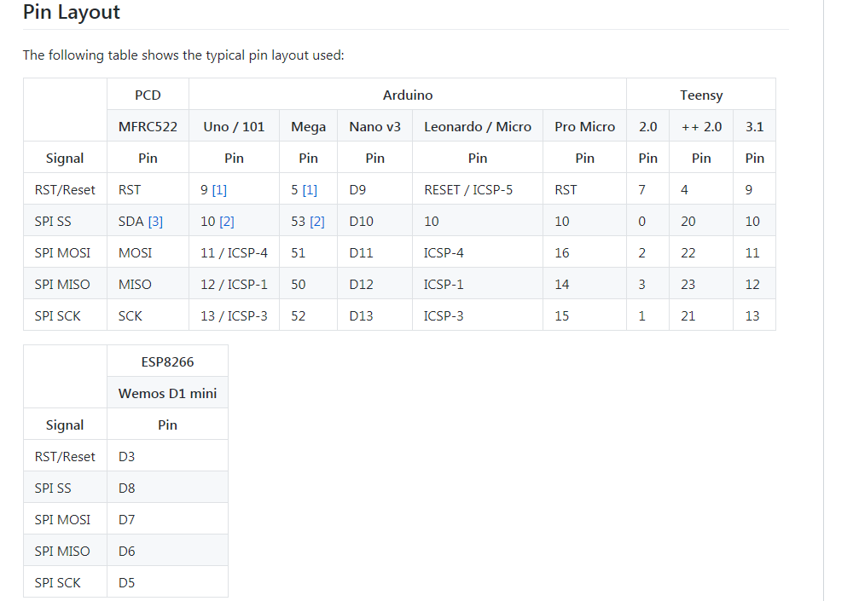The width and height of the screenshot is (859, 601).
Task: Click the Mega header cell
Action: pyautogui.click(x=309, y=126)
